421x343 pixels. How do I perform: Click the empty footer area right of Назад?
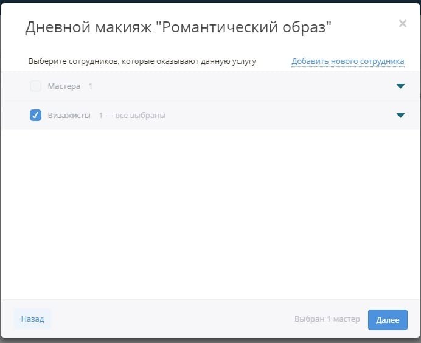click(170, 319)
